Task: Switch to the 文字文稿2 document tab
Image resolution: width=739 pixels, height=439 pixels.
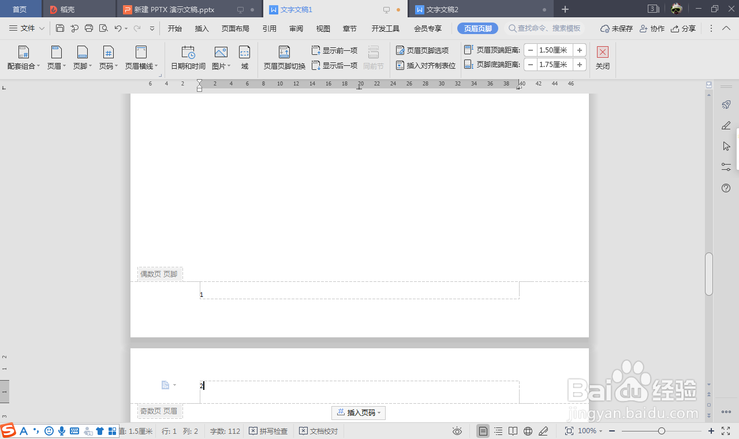Action: [481, 9]
